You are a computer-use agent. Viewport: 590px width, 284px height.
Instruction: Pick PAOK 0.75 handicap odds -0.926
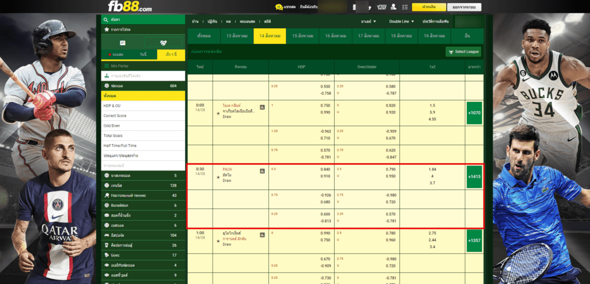(x=325, y=195)
